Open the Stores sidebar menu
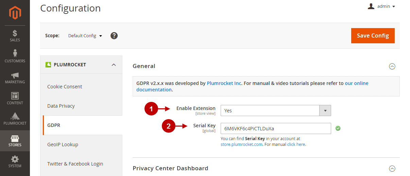 tap(15, 141)
